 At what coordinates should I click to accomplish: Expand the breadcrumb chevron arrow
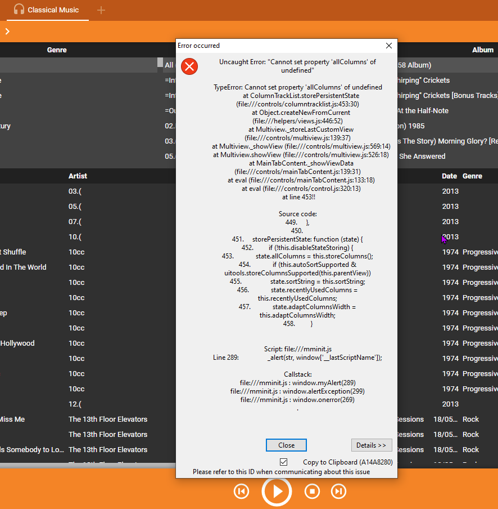coord(7,32)
